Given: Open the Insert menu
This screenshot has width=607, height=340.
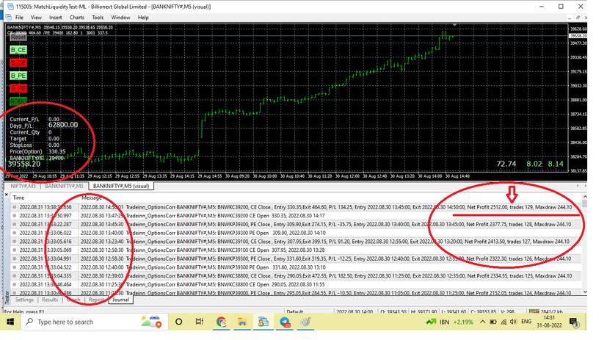Looking at the screenshot, I should click(x=55, y=18).
